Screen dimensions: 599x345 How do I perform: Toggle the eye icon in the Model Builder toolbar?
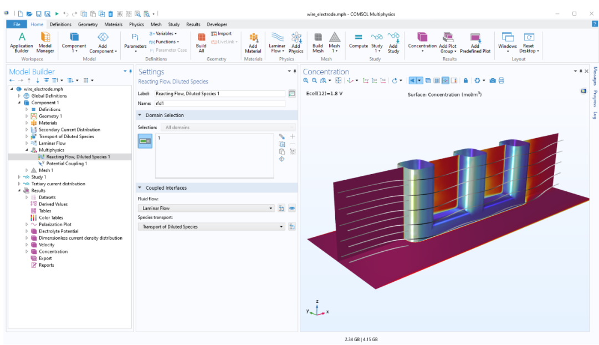coord(46,80)
